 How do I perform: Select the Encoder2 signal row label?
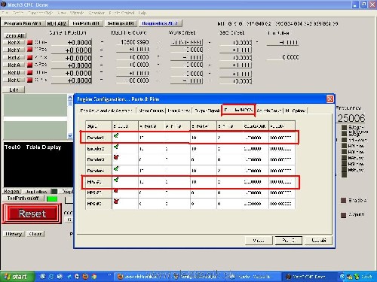[x=99, y=149]
